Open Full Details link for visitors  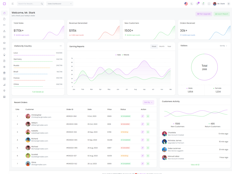click(38, 92)
